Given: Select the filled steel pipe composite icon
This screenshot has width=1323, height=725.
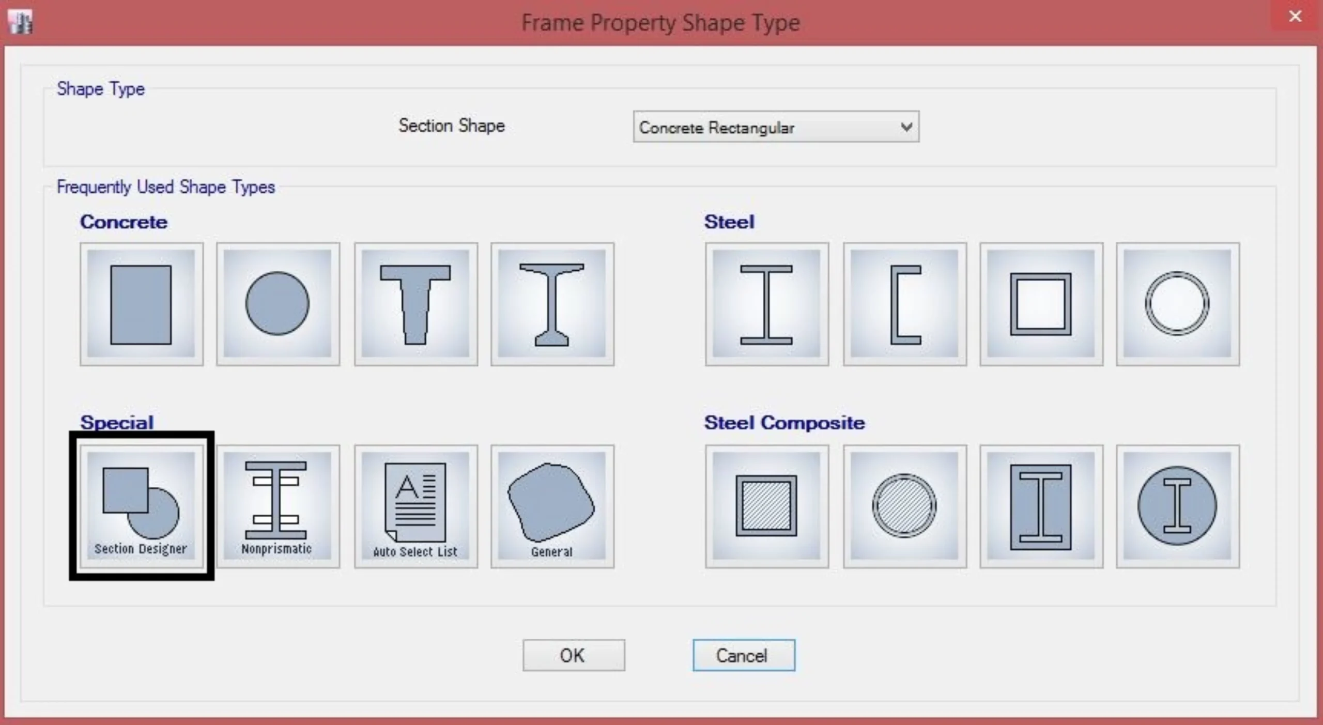Looking at the screenshot, I should pyautogui.click(x=904, y=506).
